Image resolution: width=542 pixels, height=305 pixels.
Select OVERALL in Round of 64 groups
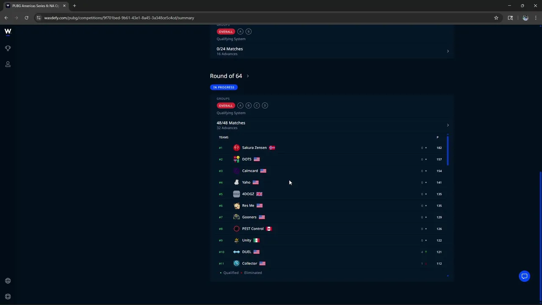coord(226,105)
